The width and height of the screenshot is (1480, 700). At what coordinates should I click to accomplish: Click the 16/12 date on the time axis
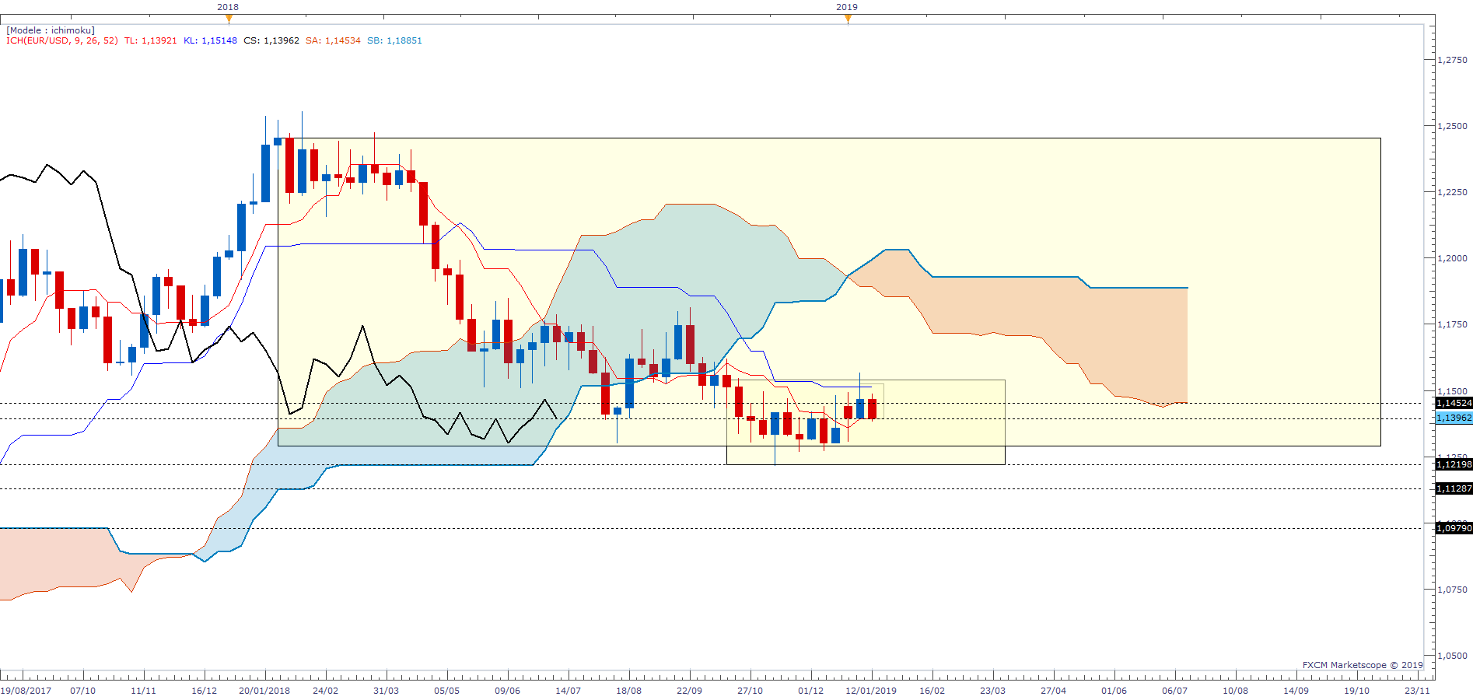pos(205,691)
